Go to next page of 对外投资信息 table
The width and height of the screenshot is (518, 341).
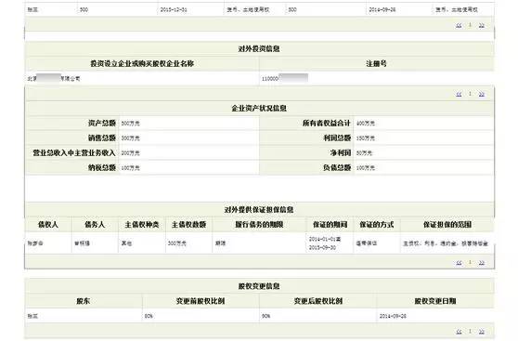click(481, 94)
